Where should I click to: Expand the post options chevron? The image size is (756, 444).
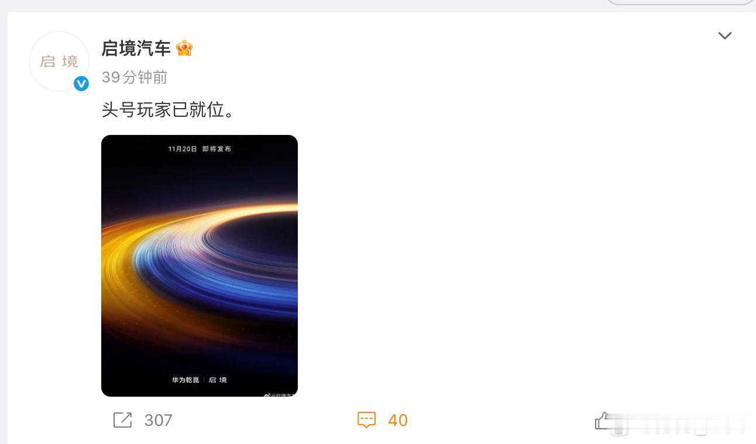pyautogui.click(x=725, y=36)
